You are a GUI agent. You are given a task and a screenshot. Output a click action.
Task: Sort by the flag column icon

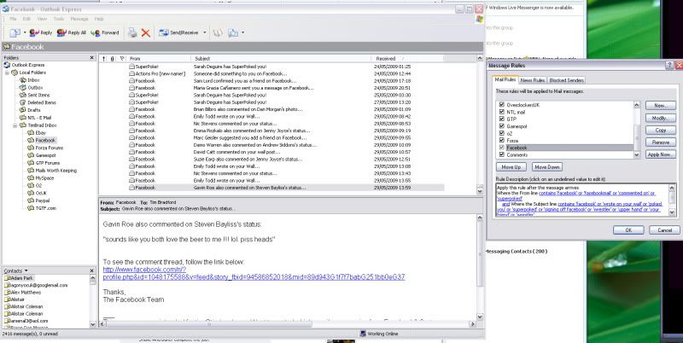[x=122, y=58]
